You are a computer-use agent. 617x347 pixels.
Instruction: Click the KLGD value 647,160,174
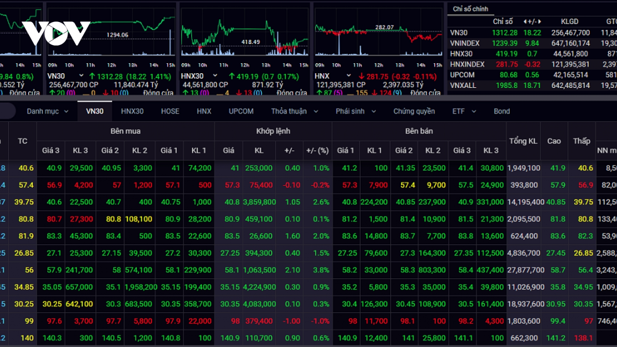(x=571, y=43)
